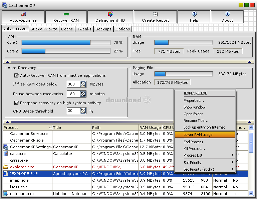
Task: Click the green maximize window button
Action: [247, 5]
